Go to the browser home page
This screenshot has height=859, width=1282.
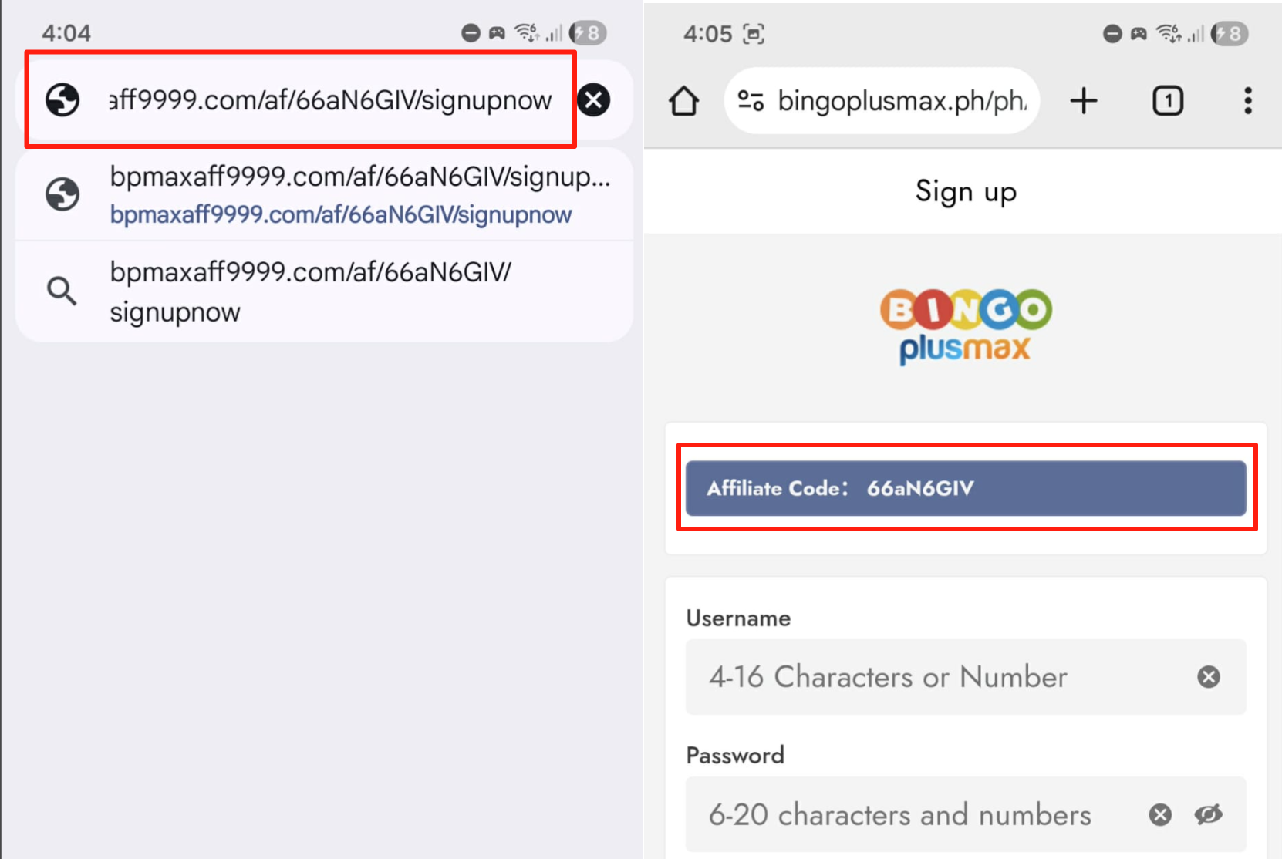683,101
